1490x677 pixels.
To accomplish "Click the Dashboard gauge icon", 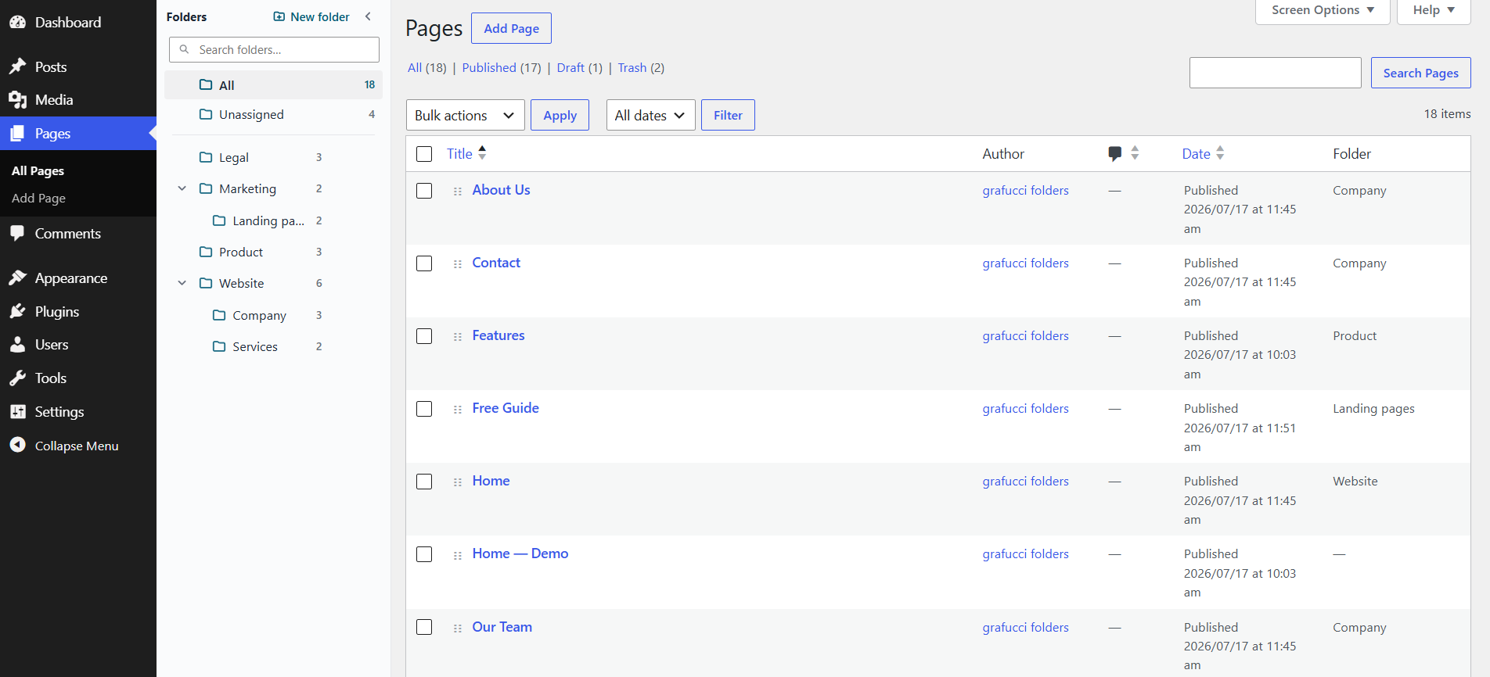I will [17, 23].
